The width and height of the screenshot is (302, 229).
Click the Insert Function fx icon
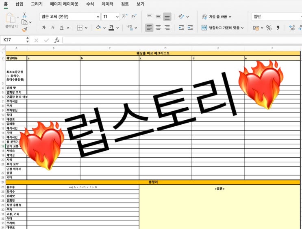pyautogui.click(x=57, y=40)
